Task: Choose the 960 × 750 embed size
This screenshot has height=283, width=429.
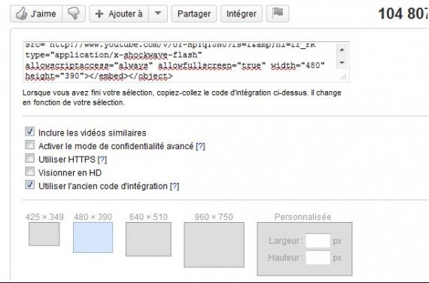Action: point(214,245)
